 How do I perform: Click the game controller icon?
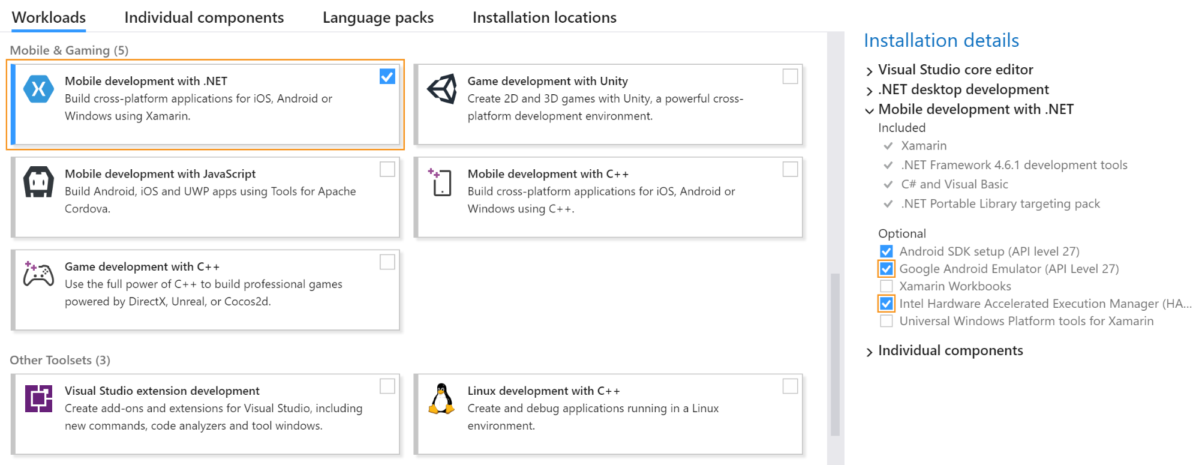(38, 274)
